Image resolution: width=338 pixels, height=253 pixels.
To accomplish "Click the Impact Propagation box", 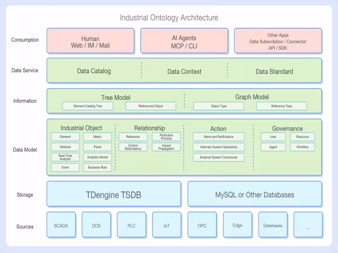I will pos(166,147).
